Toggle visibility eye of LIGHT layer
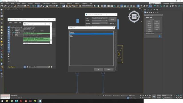 [x=13, y=34]
